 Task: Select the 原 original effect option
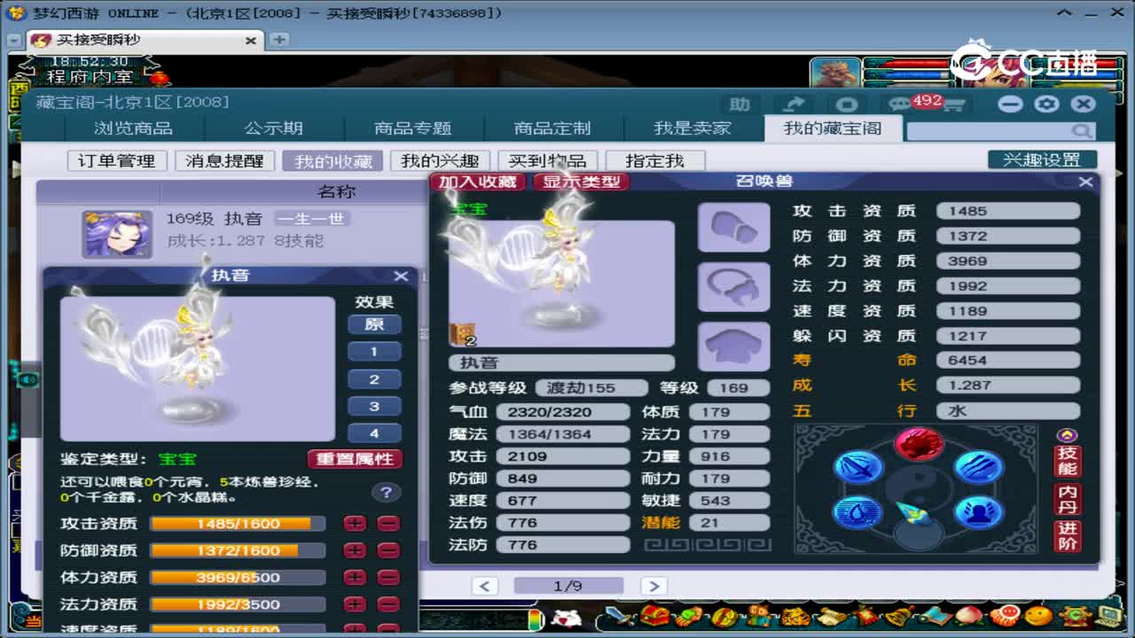coord(374,324)
